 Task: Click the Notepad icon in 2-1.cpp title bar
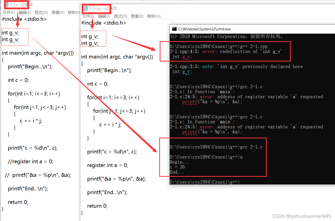85,8
